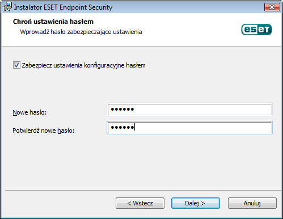Click the Chroń ustawienia hasłem heading

coord(53,22)
